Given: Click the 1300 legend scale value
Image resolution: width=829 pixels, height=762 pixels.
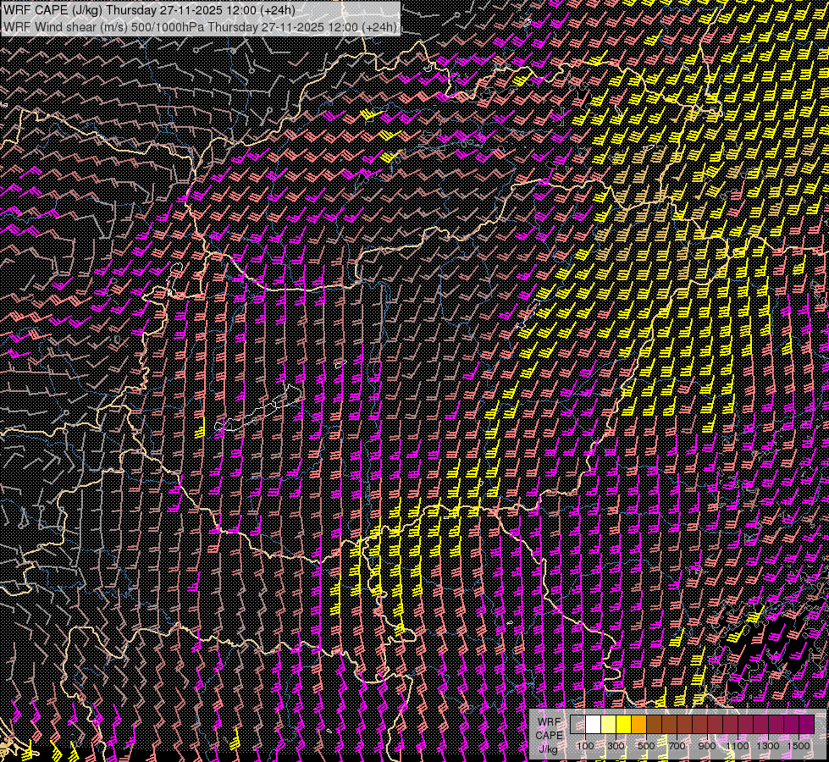Looking at the screenshot, I should pos(768,745).
